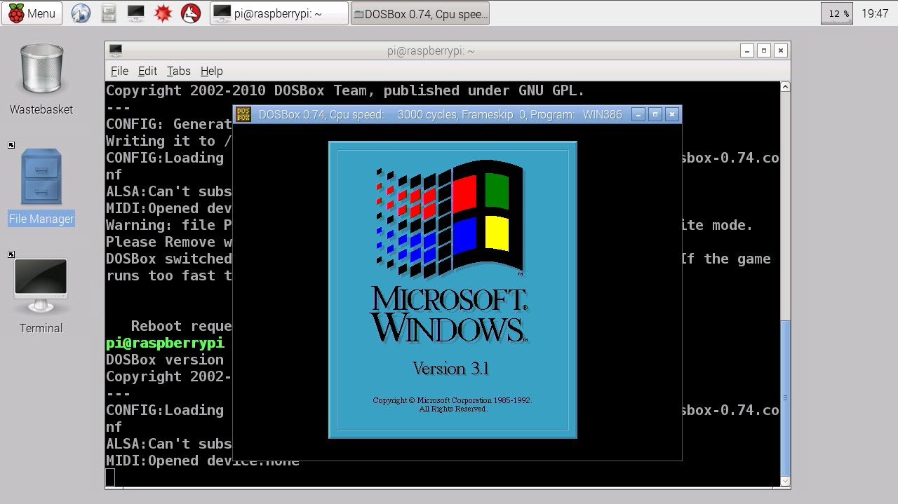Viewport: 898px width, 504px height.
Task: Minimize the DOSBox window
Action: [x=638, y=114]
